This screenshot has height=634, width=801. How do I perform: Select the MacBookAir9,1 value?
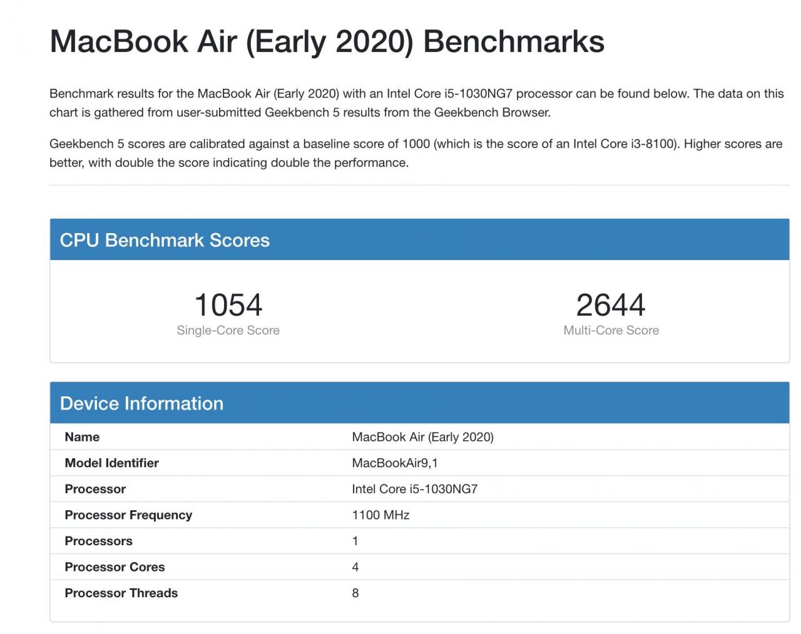click(x=395, y=463)
